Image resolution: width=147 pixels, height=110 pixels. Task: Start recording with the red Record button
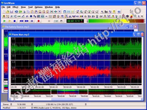(39, 21)
